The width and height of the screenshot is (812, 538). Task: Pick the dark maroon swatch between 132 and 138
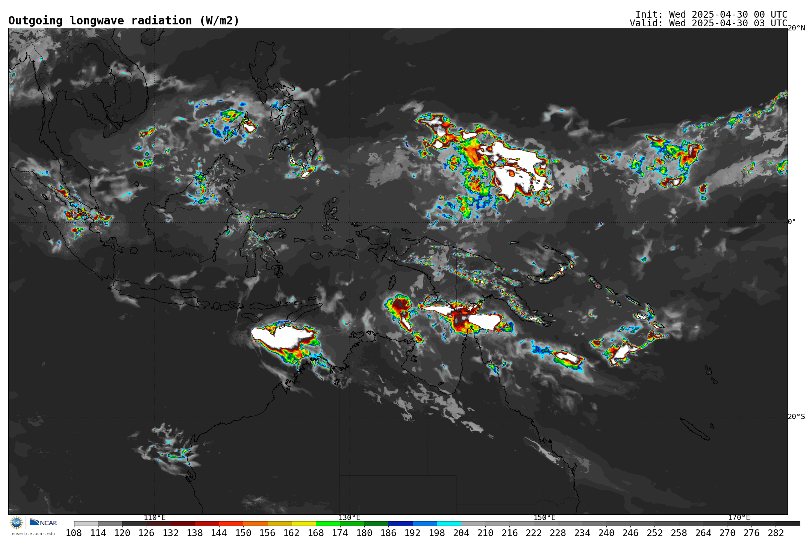click(x=183, y=523)
